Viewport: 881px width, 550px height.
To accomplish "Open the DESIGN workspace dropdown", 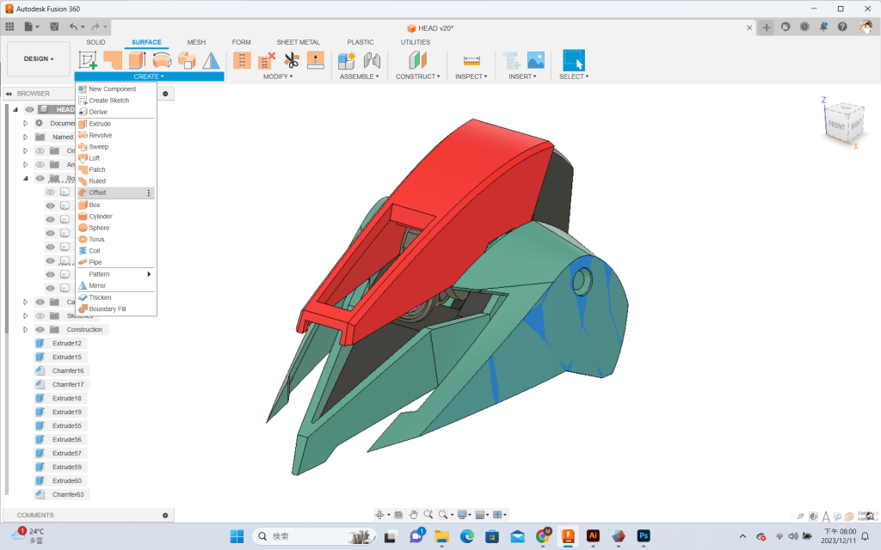I will click(39, 59).
